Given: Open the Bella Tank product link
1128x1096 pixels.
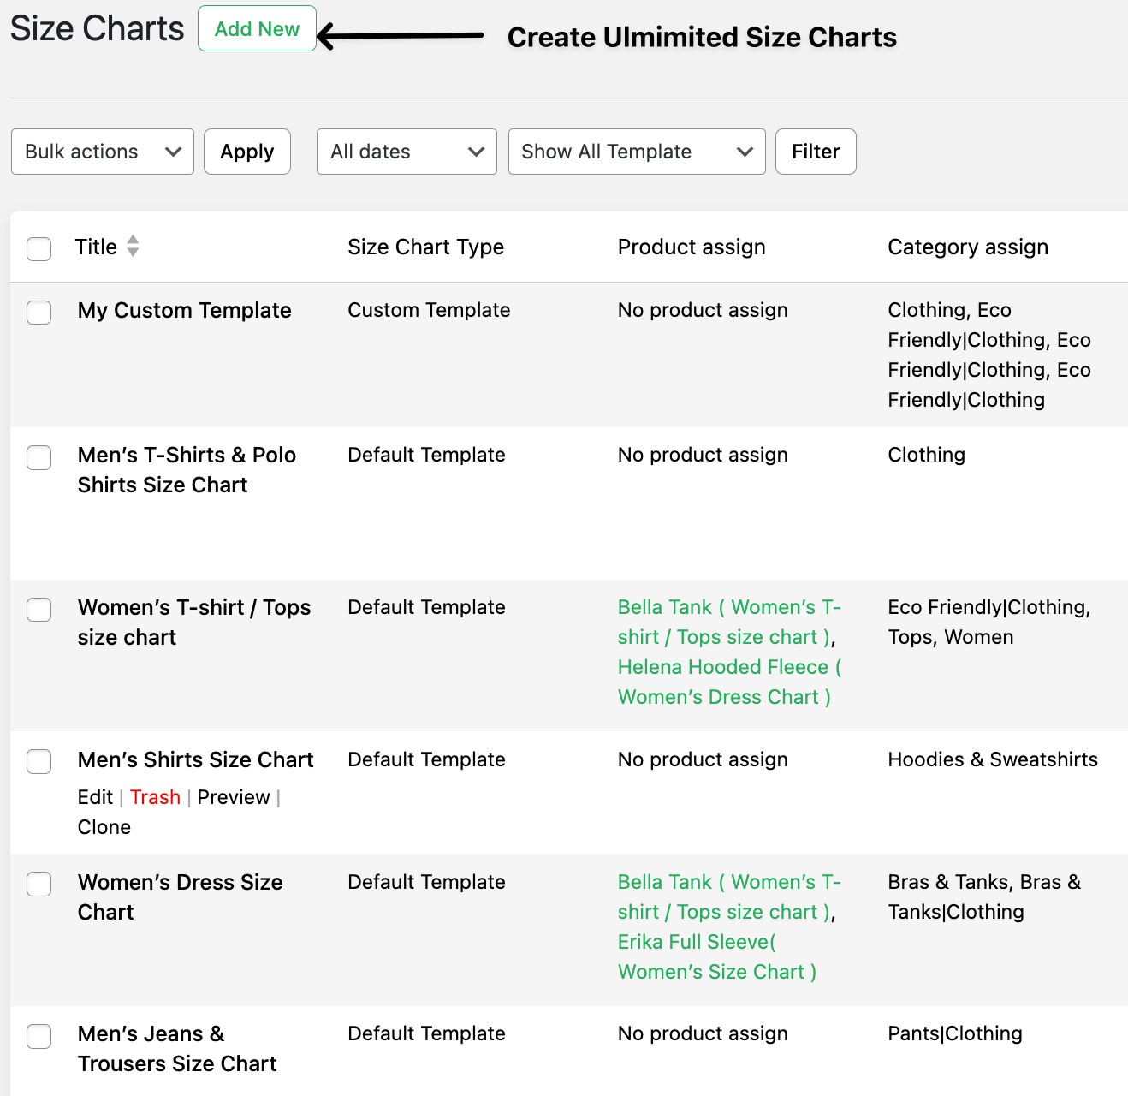Looking at the screenshot, I should tap(667, 607).
